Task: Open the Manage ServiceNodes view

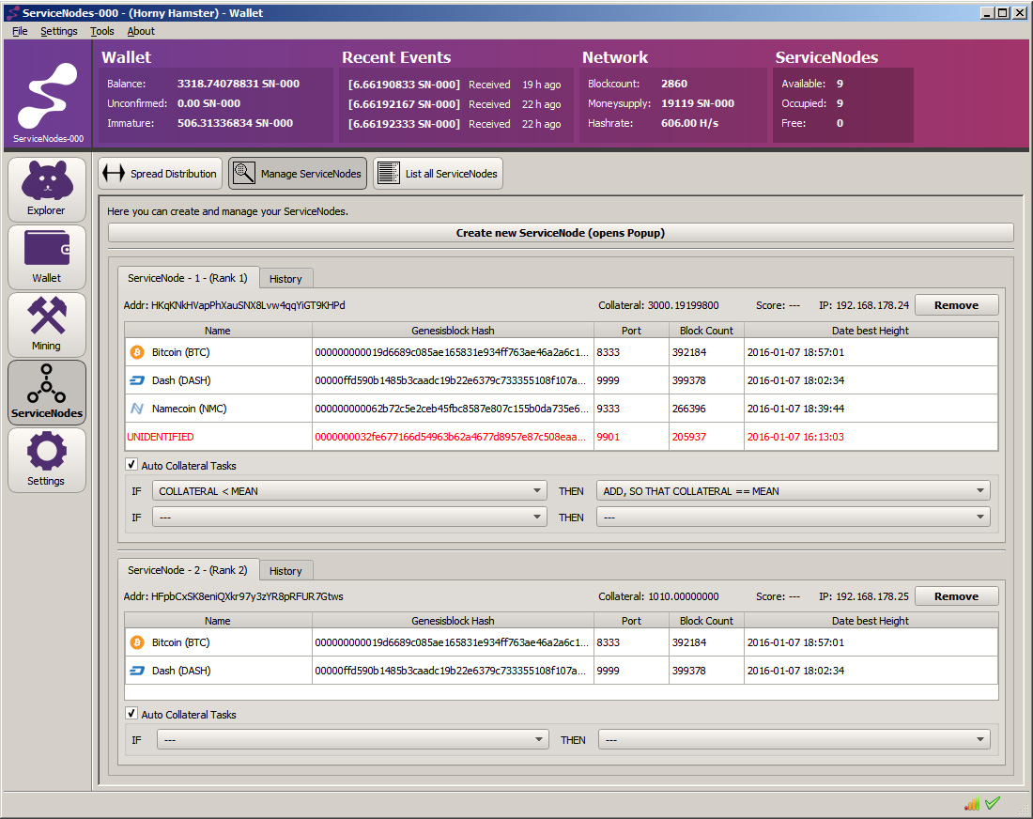Action: click(298, 174)
